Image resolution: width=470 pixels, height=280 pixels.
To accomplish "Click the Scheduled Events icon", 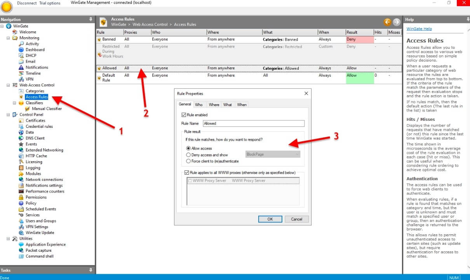I will click(21, 209).
